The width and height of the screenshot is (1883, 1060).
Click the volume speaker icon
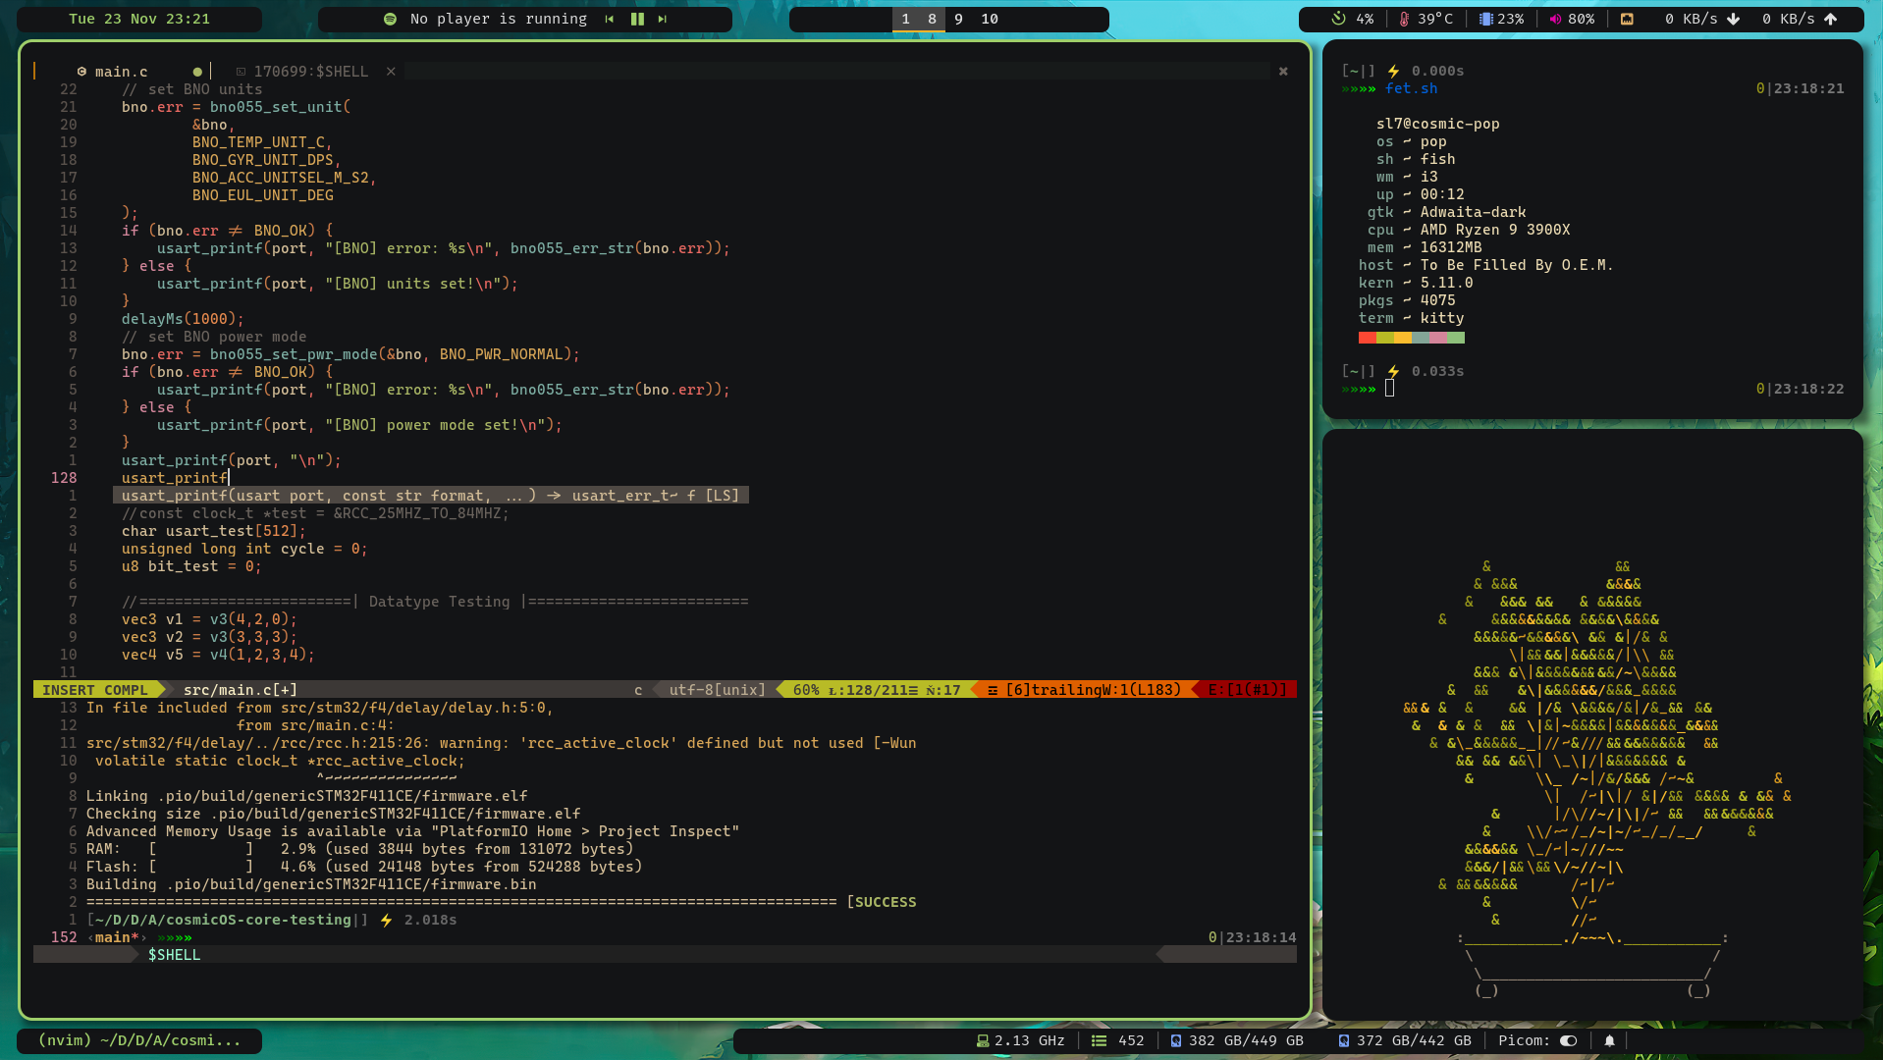coord(1555,19)
